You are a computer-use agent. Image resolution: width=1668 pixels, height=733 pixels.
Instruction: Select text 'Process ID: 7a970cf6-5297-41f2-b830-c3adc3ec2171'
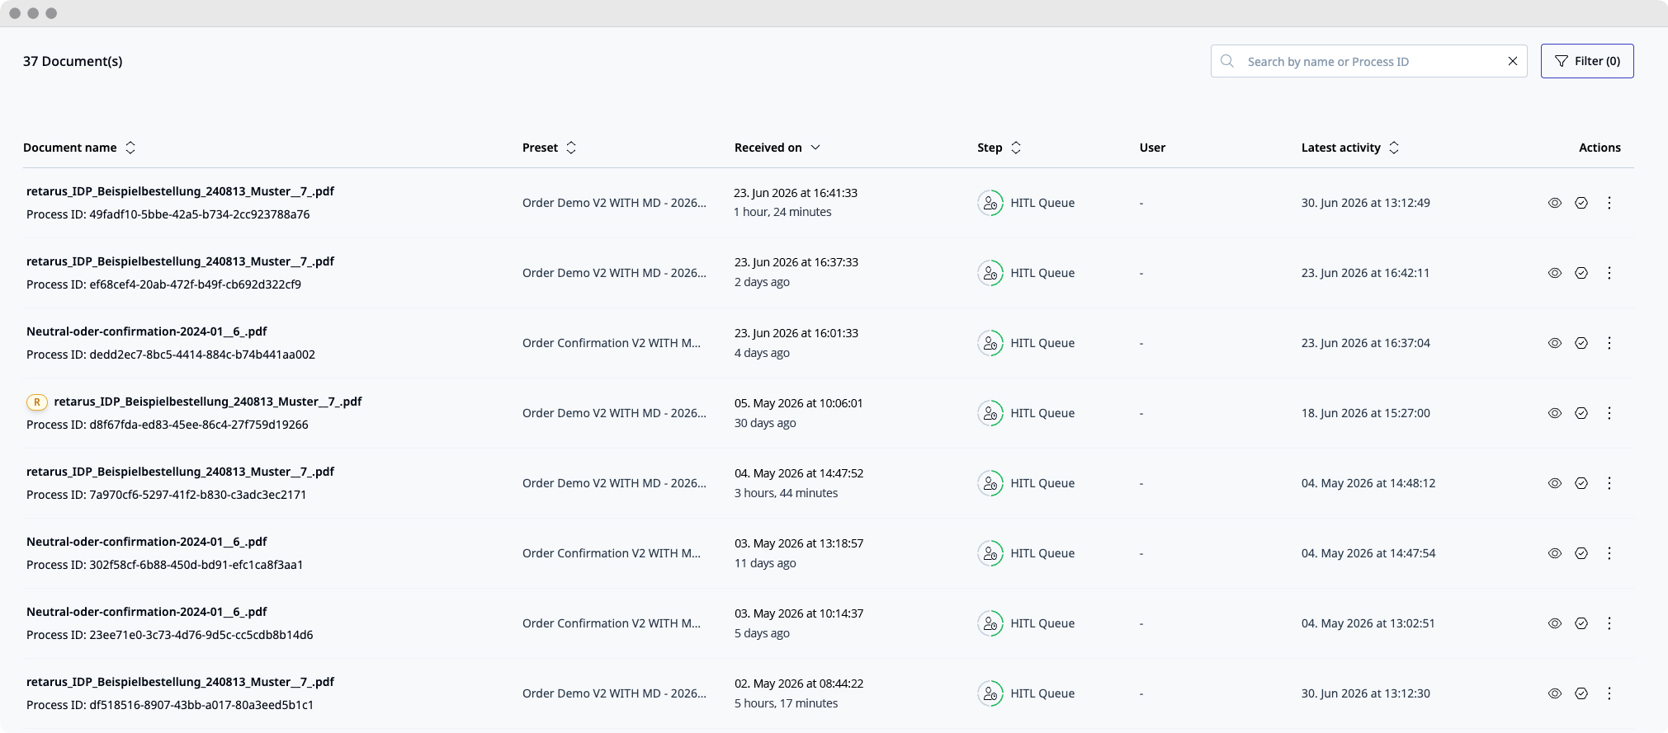click(167, 495)
